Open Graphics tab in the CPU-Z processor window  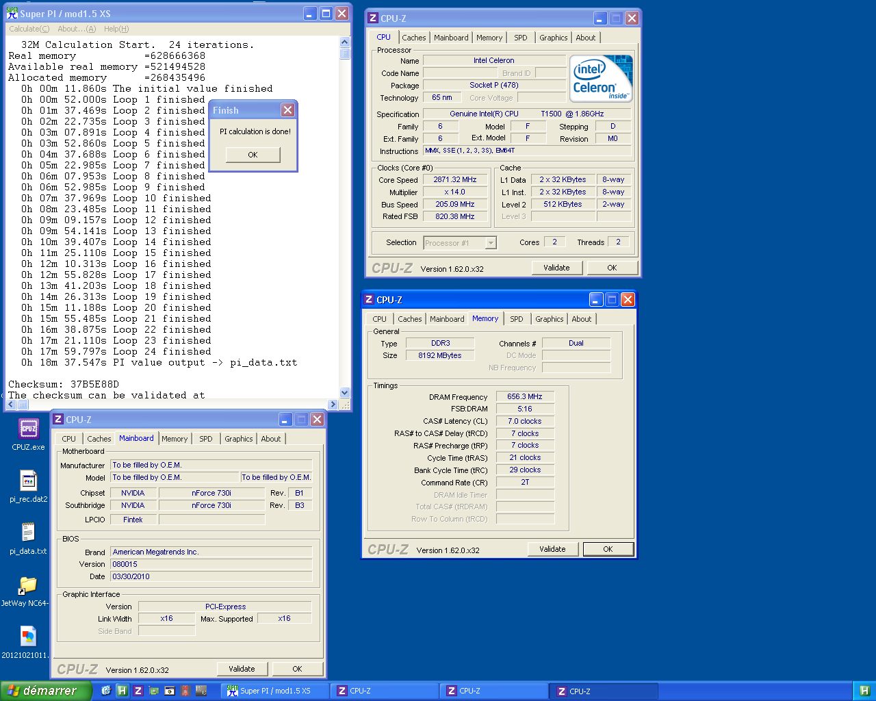click(x=554, y=38)
